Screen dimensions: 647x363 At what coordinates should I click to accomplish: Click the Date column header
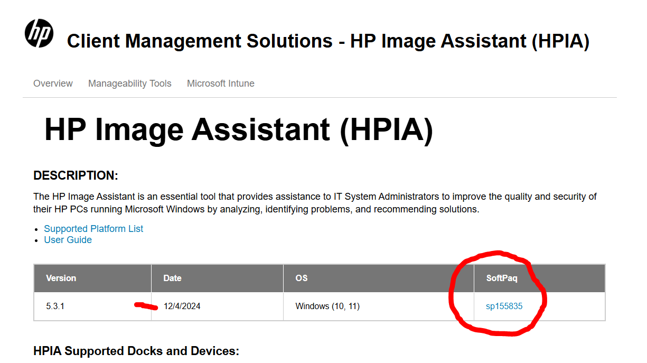(x=217, y=278)
